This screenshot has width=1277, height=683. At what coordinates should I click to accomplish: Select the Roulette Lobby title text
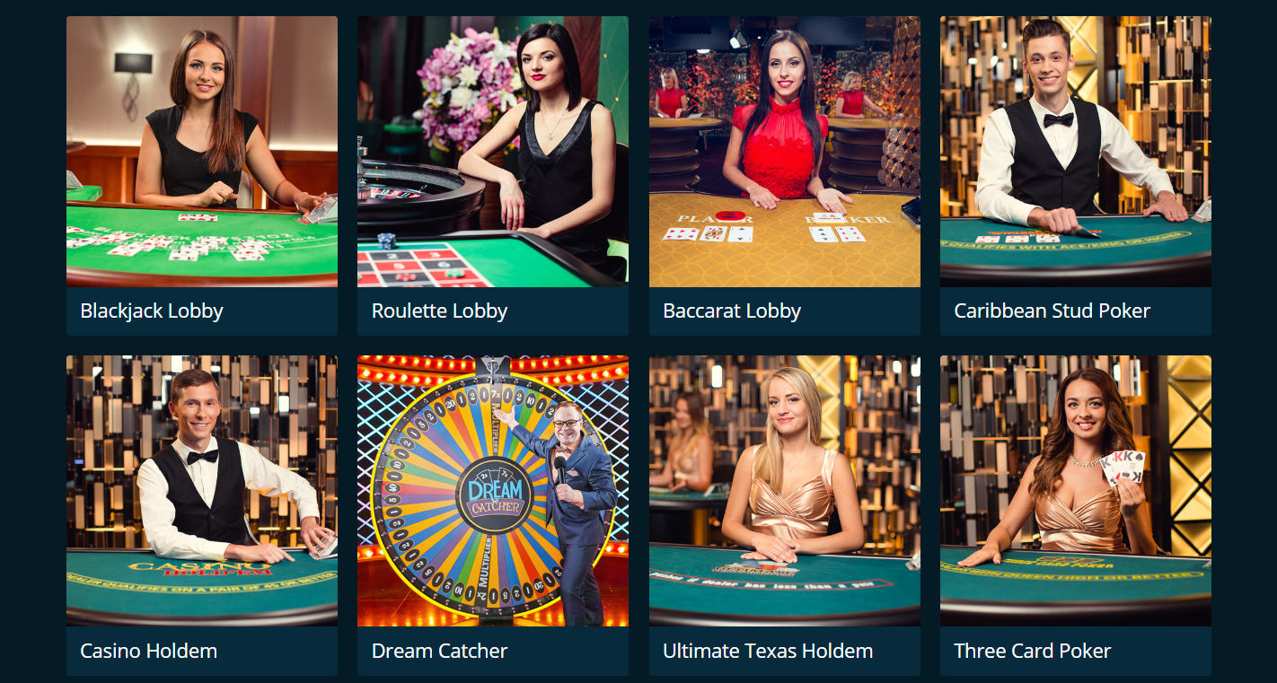tap(440, 311)
